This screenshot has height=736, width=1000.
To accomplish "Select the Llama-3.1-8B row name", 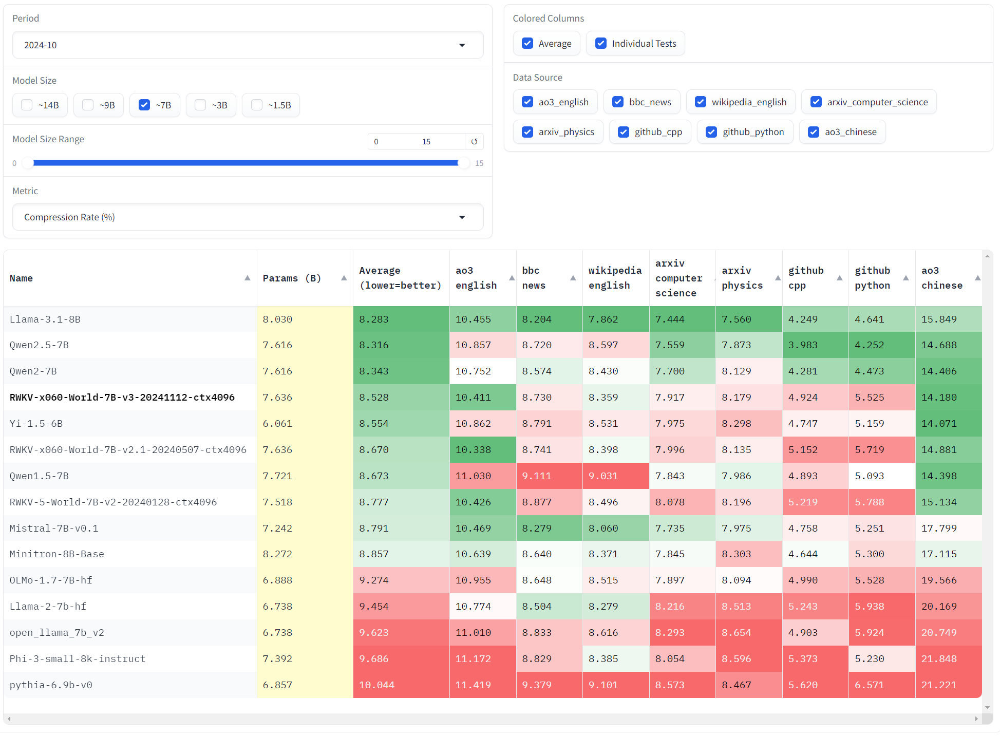I will (45, 319).
